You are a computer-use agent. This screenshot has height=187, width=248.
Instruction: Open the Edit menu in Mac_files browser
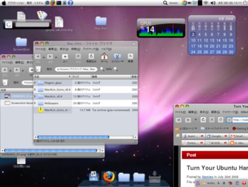pyautogui.click(x=53, y=49)
